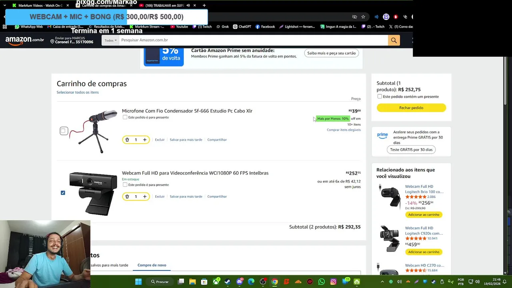This screenshot has height=288, width=512.
Task: Open a new browser tab with plus
Action: pos(204,5)
